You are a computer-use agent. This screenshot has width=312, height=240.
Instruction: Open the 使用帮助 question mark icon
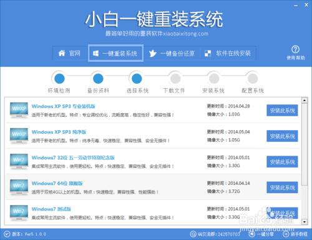295,49
